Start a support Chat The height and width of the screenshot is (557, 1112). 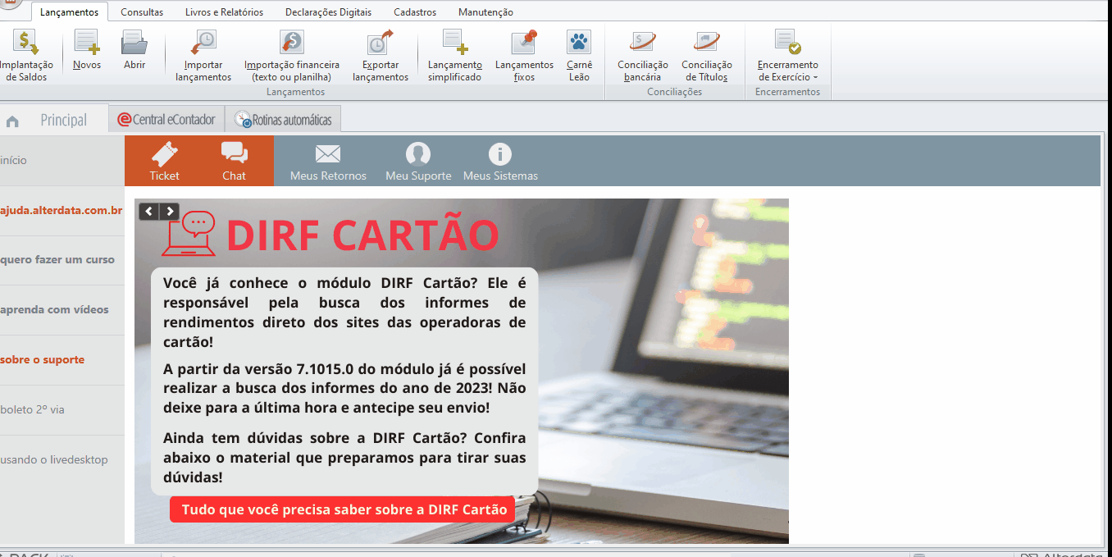point(234,161)
